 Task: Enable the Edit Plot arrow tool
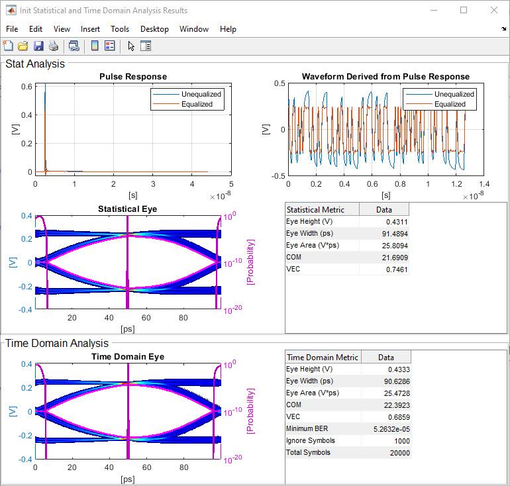(131, 46)
